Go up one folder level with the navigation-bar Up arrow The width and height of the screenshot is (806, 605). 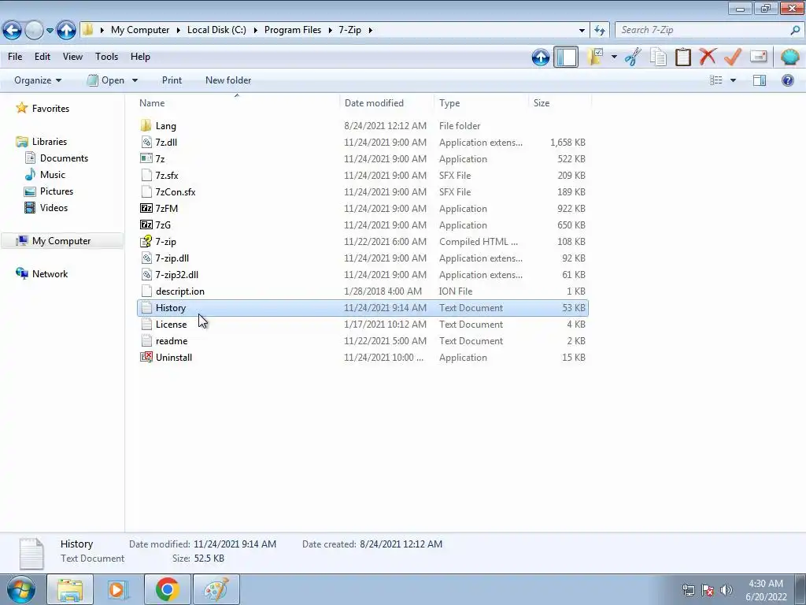pos(66,31)
